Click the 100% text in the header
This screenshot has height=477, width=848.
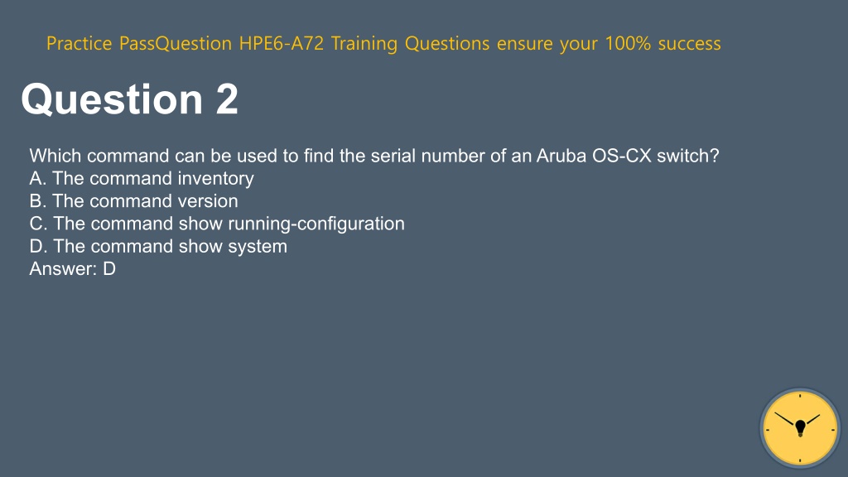point(628,43)
